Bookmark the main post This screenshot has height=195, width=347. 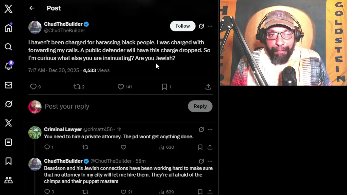pyautogui.click(x=165, y=87)
